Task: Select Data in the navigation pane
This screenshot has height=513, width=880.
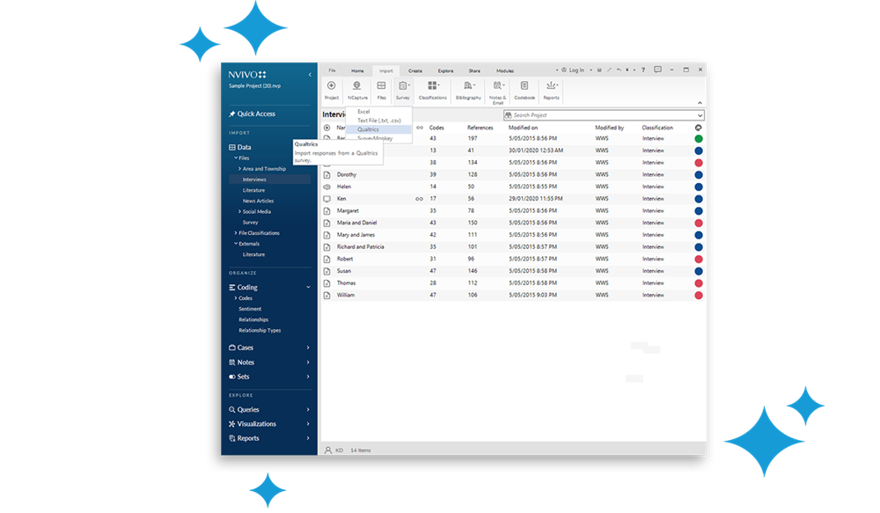Action: (240, 147)
